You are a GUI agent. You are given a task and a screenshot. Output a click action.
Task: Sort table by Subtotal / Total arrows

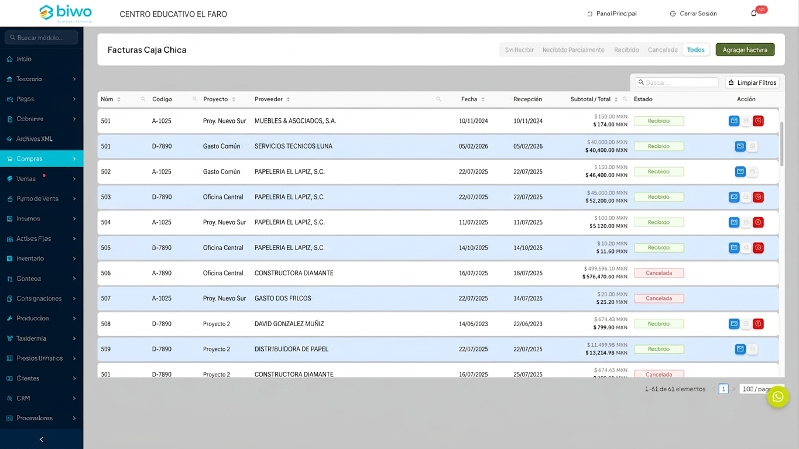616,99
